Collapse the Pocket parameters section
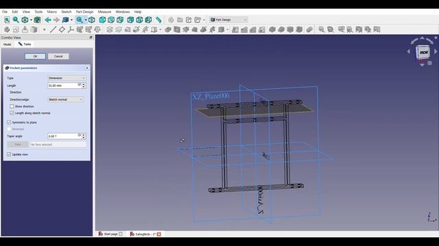Screen dimensions: 439x246 click(87, 68)
